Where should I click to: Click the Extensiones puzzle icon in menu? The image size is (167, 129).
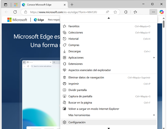coord(64,64)
